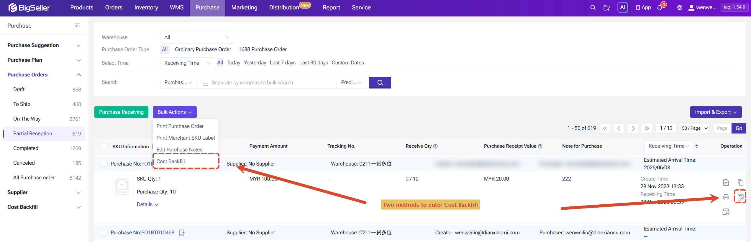751x242 pixels.
Task: Open the 50 / Page selector
Action: point(695,128)
